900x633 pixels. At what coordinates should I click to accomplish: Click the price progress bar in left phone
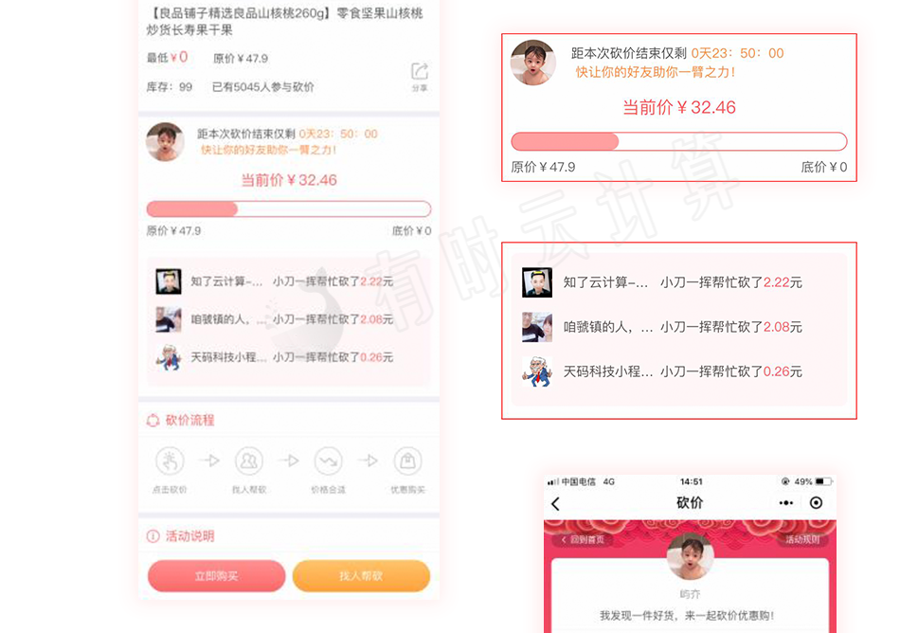[289, 208]
